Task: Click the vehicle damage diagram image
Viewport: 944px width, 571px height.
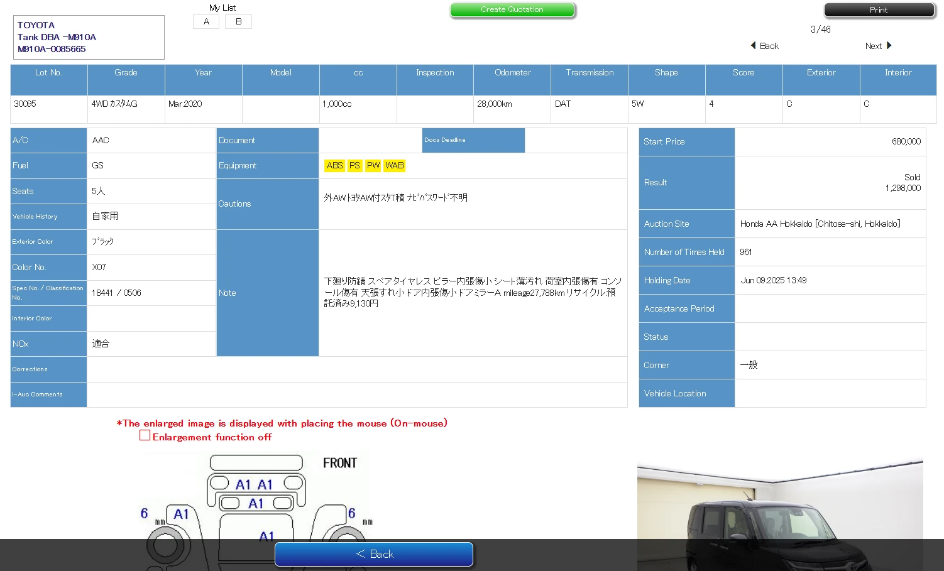Action: (x=255, y=496)
